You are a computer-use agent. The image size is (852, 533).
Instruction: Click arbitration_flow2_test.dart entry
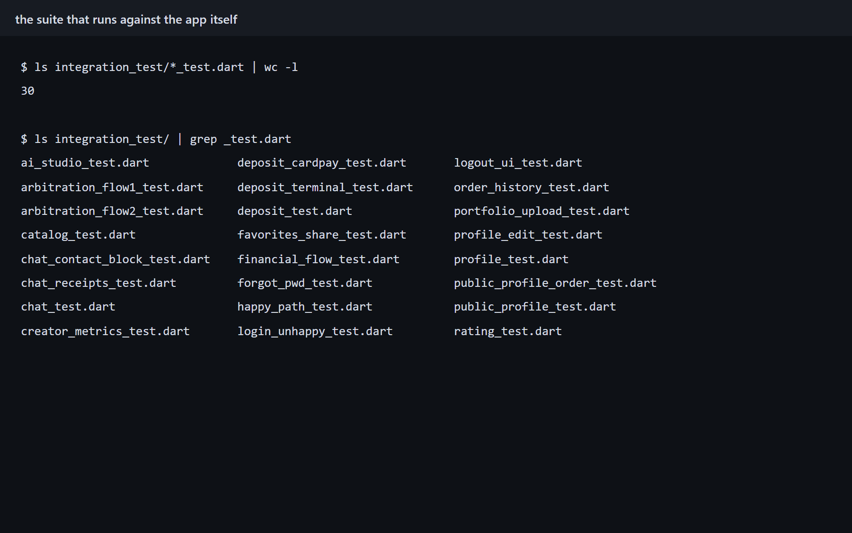[112, 211]
